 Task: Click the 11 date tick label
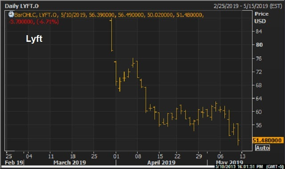(51, 156)
